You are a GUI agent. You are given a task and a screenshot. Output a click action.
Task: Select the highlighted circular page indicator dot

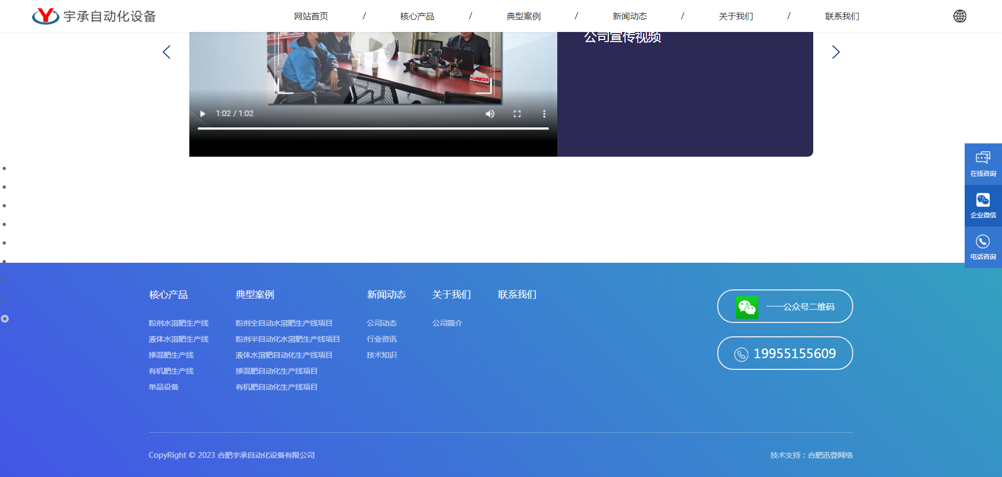pos(5,319)
